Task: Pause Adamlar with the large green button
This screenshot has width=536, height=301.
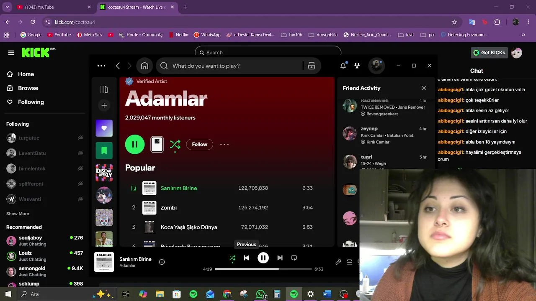Action: coord(135,144)
